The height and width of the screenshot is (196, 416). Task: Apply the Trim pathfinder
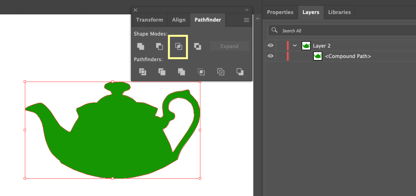[162, 72]
